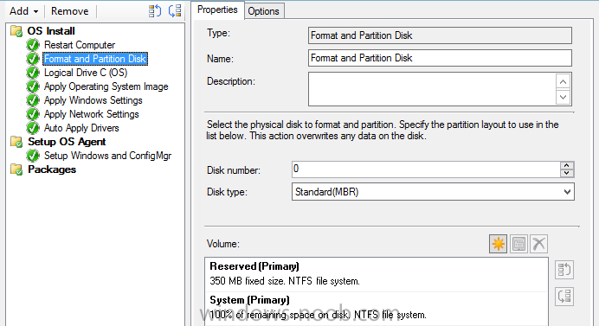Click the move step up icon in task toolbar
The height and width of the screenshot is (326, 599).
click(155, 10)
